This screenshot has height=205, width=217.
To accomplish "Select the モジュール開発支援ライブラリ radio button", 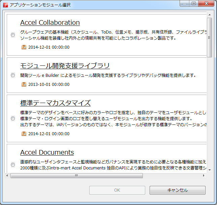I will click(x=13, y=75).
